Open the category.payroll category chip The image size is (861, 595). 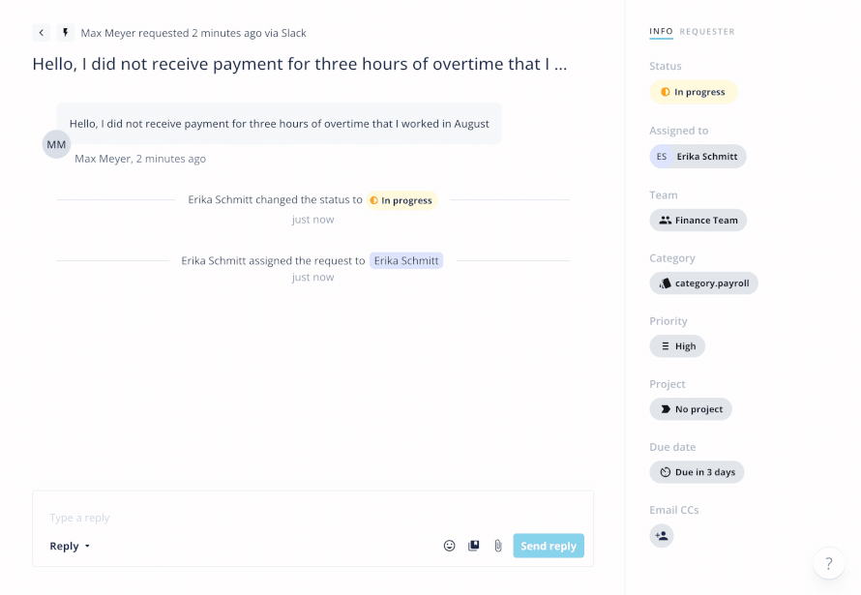703,283
